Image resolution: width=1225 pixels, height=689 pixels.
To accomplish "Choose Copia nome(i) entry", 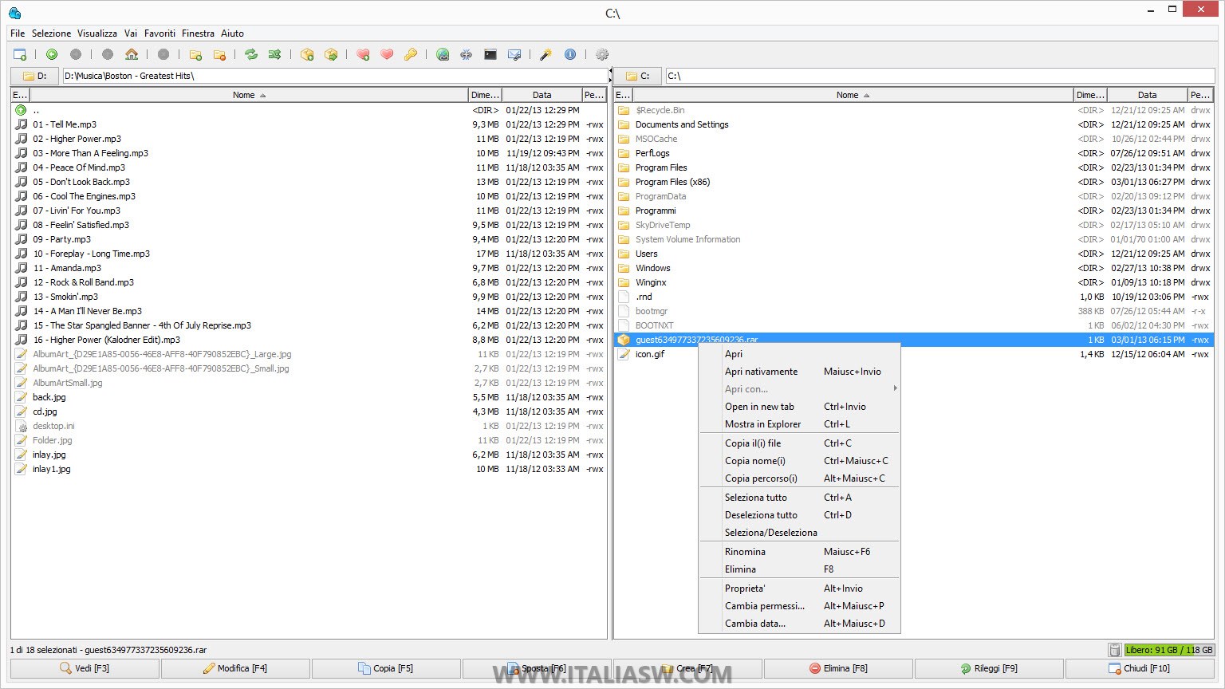I will pyautogui.click(x=799, y=461).
